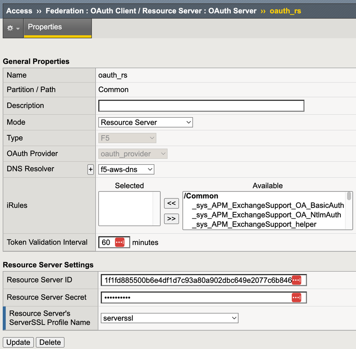
Task: Switch to the Properties tab
Action: (45, 27)
